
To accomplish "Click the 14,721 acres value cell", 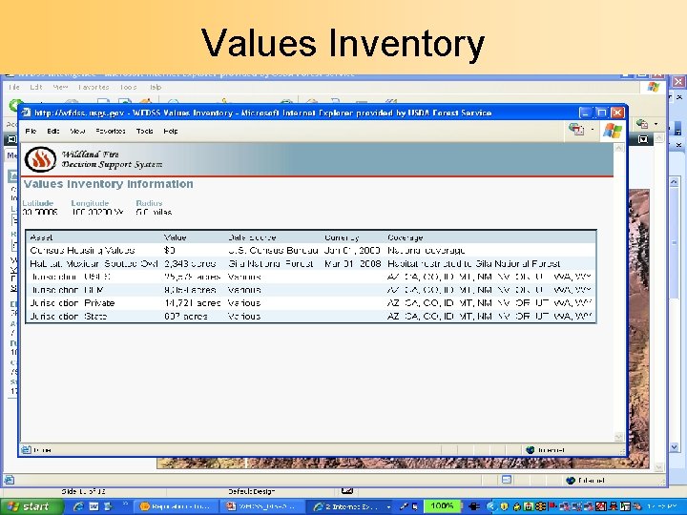I will [193, 303].
